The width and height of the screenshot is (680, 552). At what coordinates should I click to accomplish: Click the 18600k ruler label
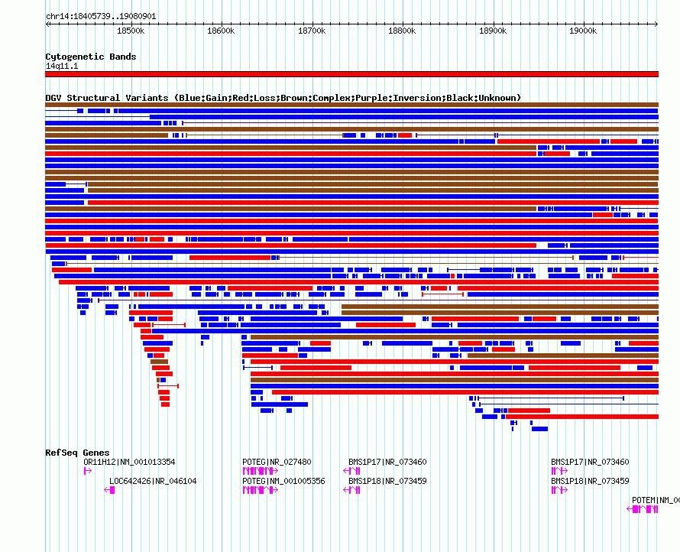tap(221, 31)
